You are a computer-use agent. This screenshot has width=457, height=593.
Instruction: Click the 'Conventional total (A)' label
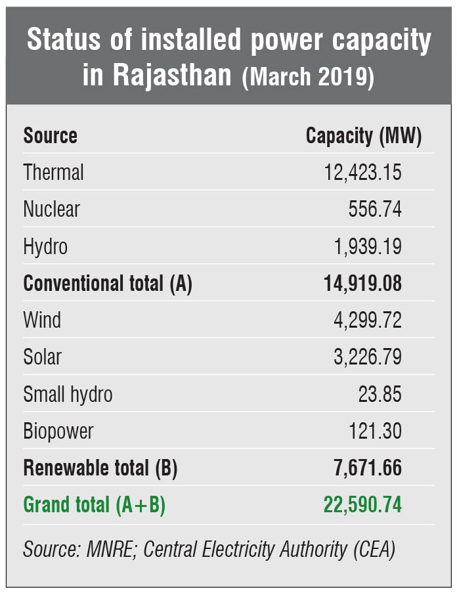point(108,284)
